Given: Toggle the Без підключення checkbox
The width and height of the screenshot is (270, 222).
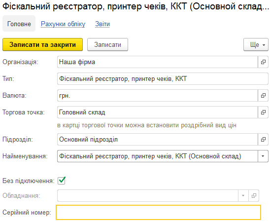Looking at the screenshot, I should click(62, 181).
